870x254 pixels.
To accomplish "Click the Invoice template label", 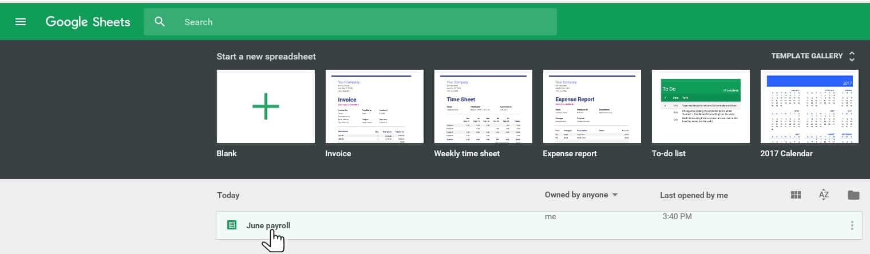I will (x=338, y=153).
